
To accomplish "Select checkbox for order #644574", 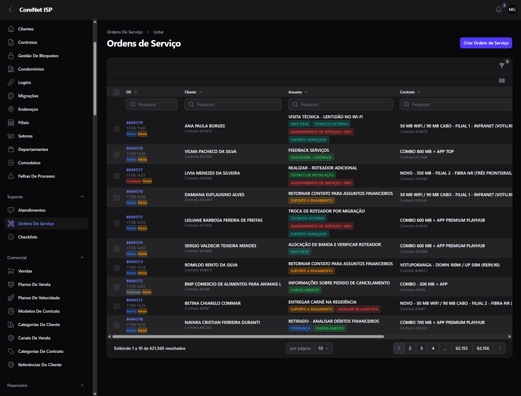I will click(x=117, y=249).
